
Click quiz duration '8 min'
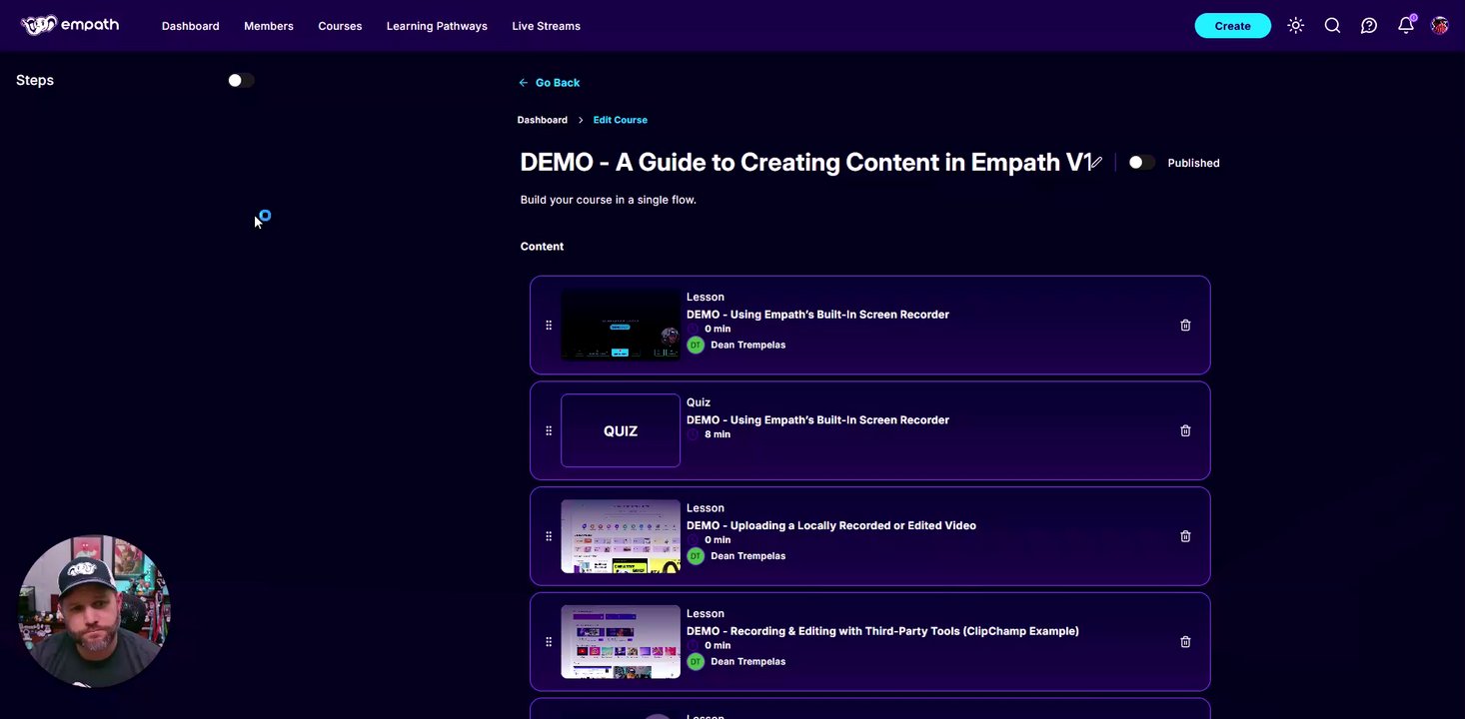(717, 434)
